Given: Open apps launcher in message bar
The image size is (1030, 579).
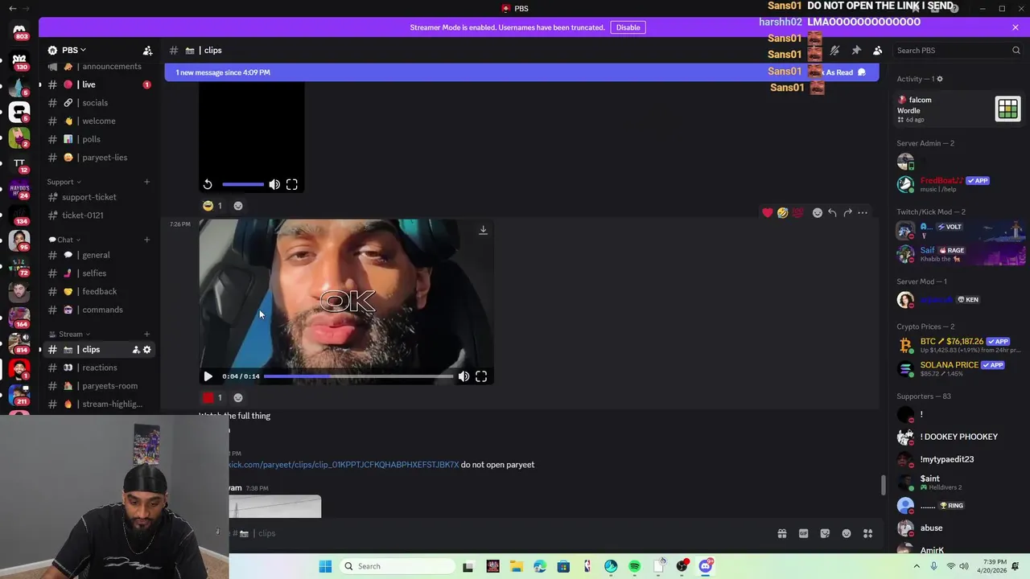Looking at the screenshot, I should 867,533.
